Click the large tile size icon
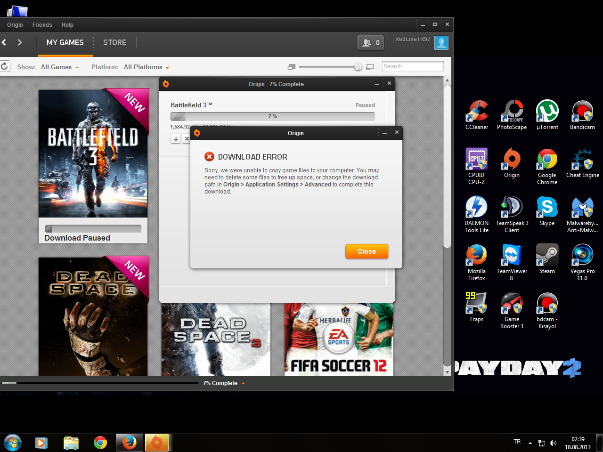603x452 pixels. [x=370, y=67]
